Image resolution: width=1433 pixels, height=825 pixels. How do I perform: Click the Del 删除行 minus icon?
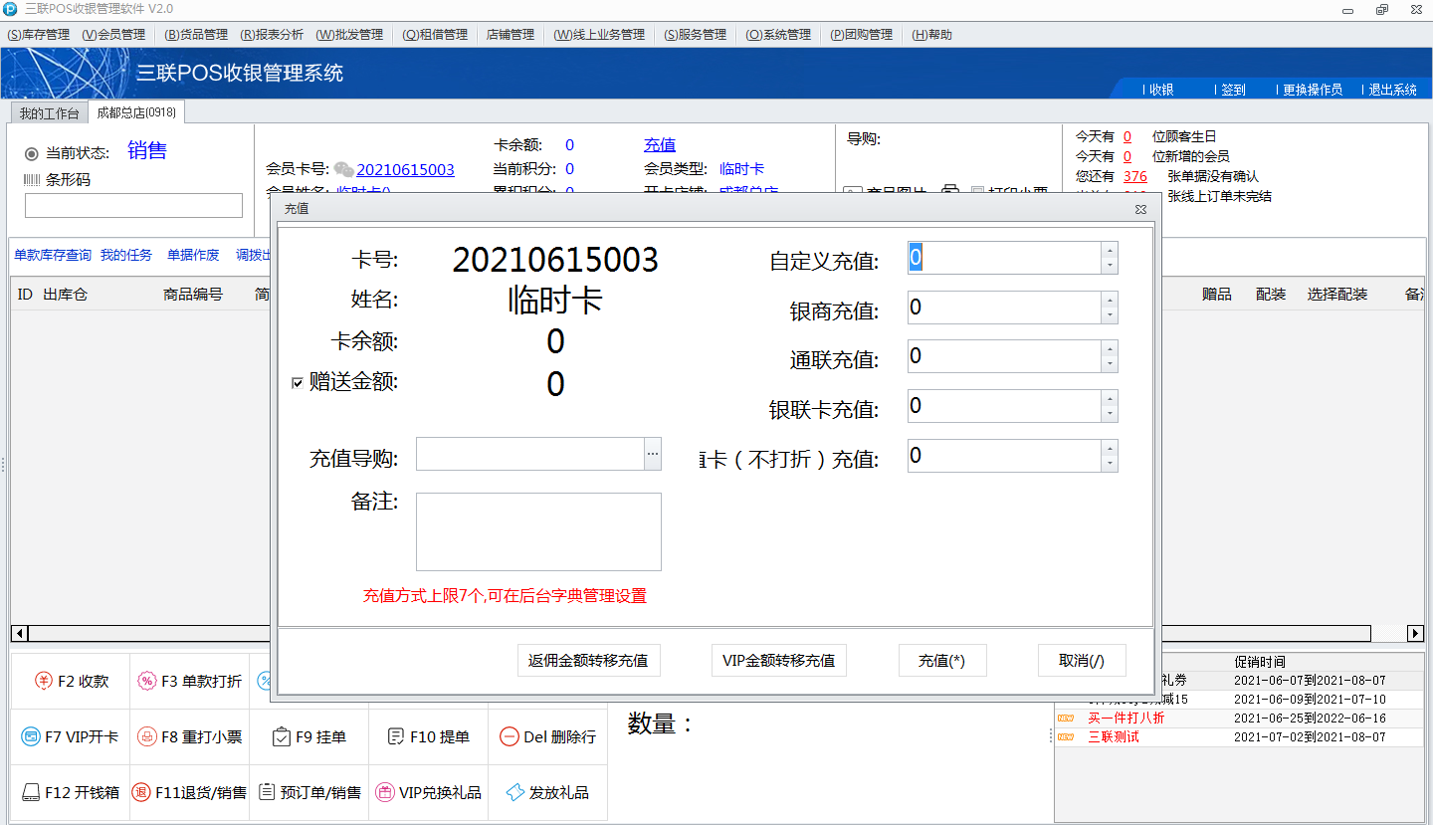pyautogui.click(x=509, y=737)
